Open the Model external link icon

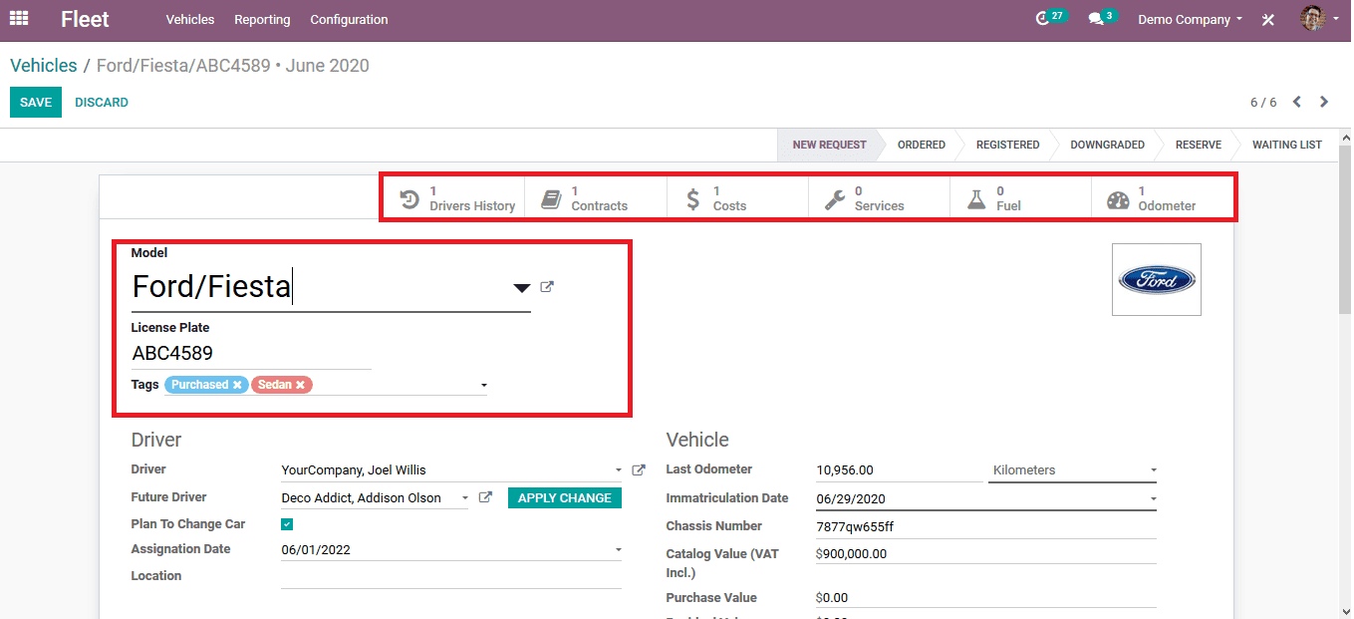tap(547, 287)
